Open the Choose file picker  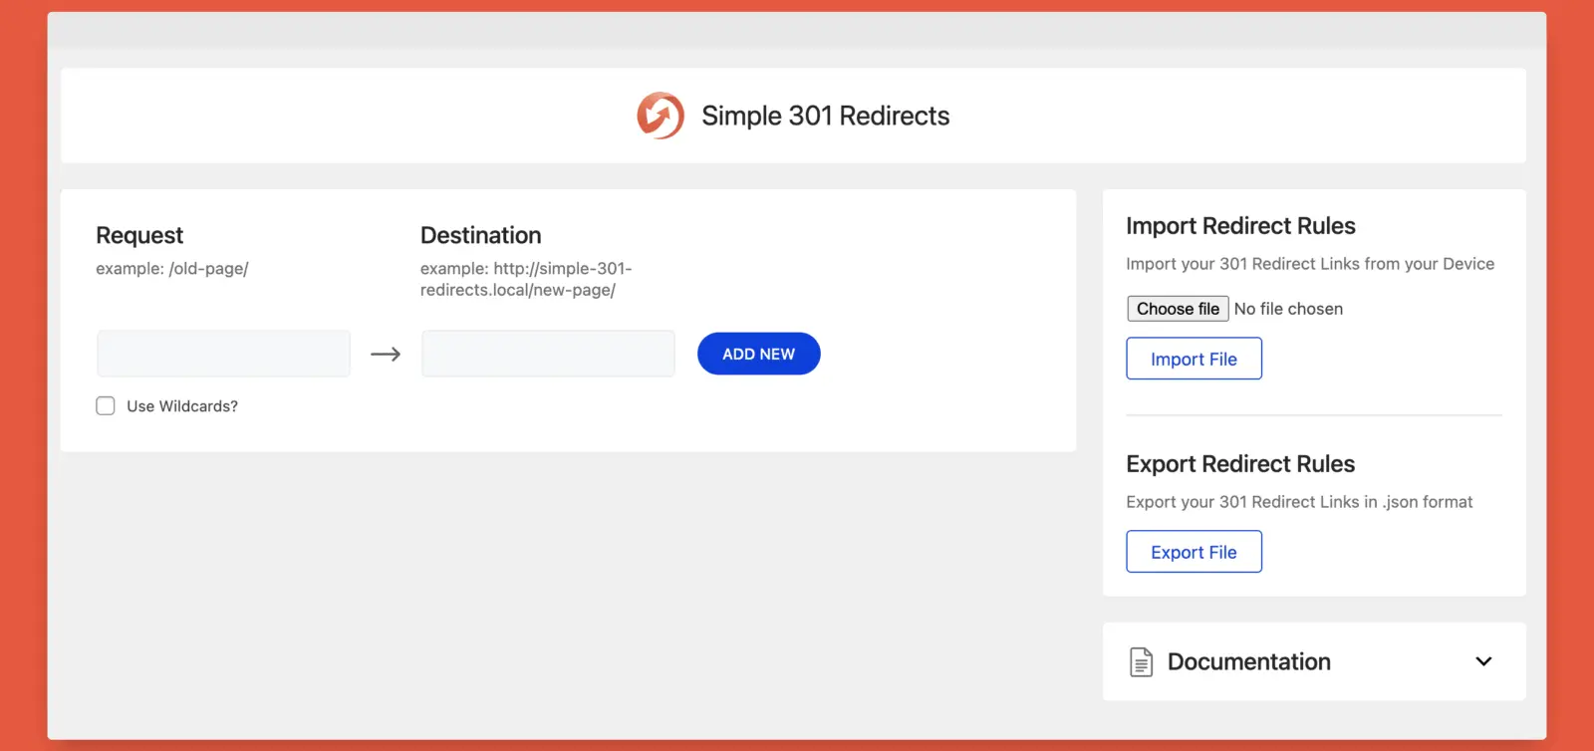pos(1178,309)
